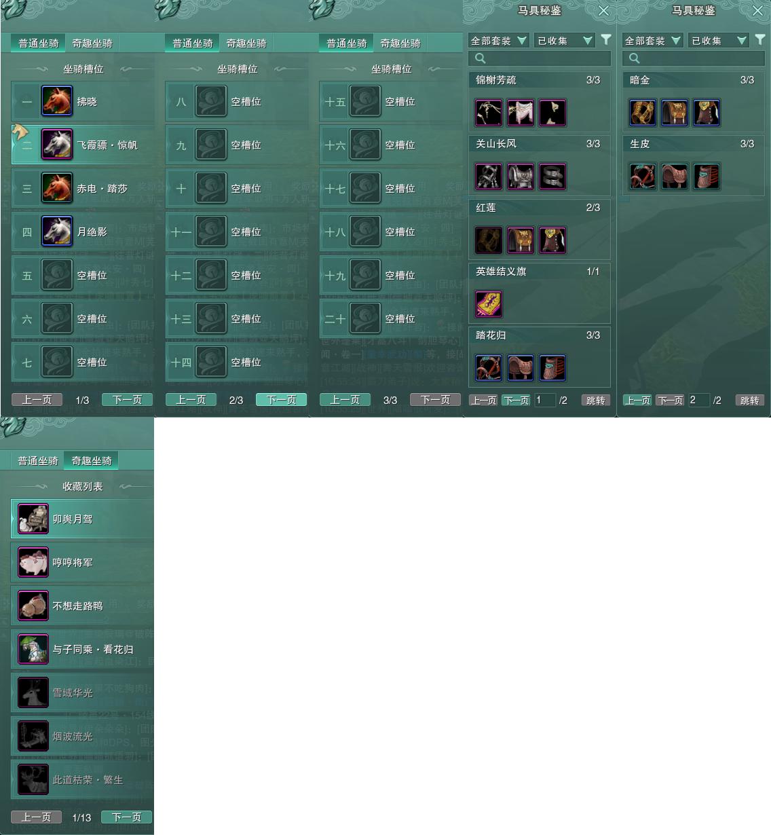Pick the 飞霞骠·惊帆 white horse icon
This screenshot has height=835, width=771.
tap(57, 145)
